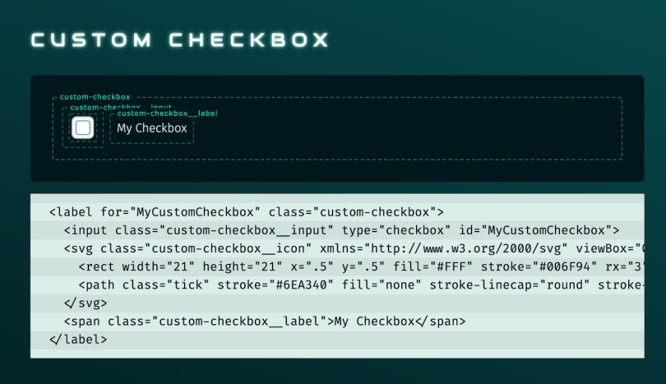Click the rect element code line

(360, 266)
